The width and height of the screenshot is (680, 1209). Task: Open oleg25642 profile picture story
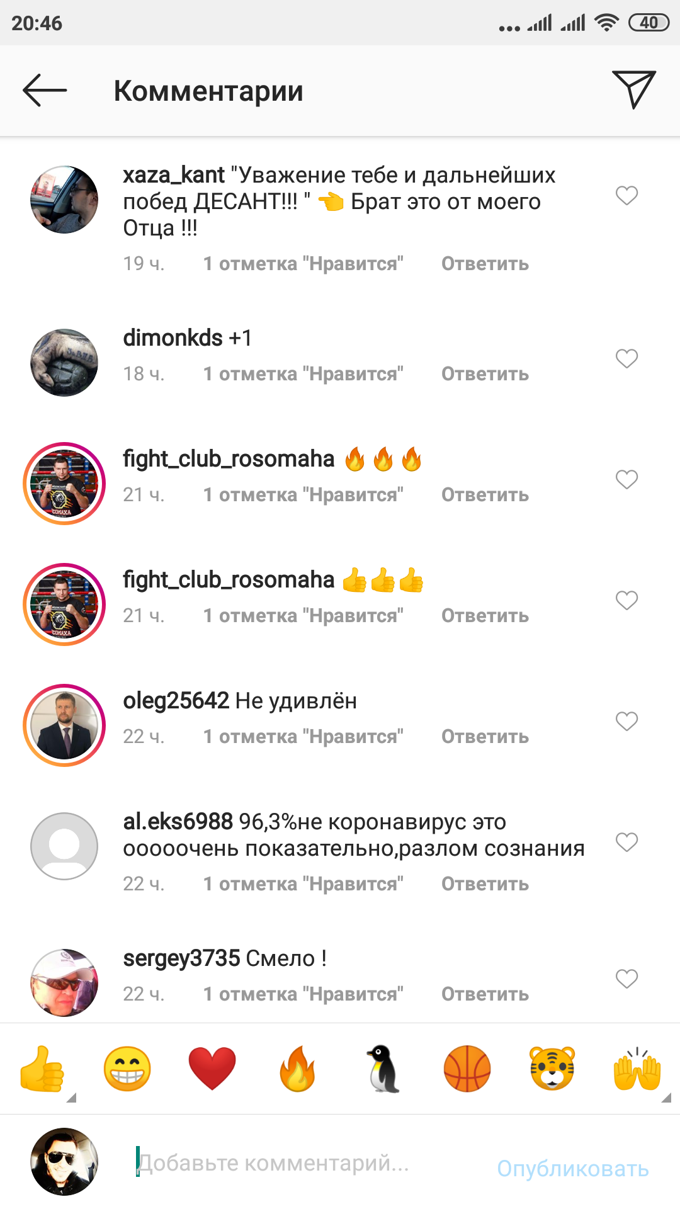coord(64,725)
